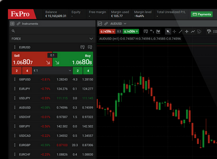
Task: Open the USDJPY row three-dot menu
Action: 15,98
